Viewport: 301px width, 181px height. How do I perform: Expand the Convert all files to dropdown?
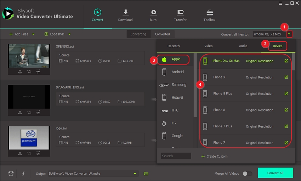click(x=290, y=34)
